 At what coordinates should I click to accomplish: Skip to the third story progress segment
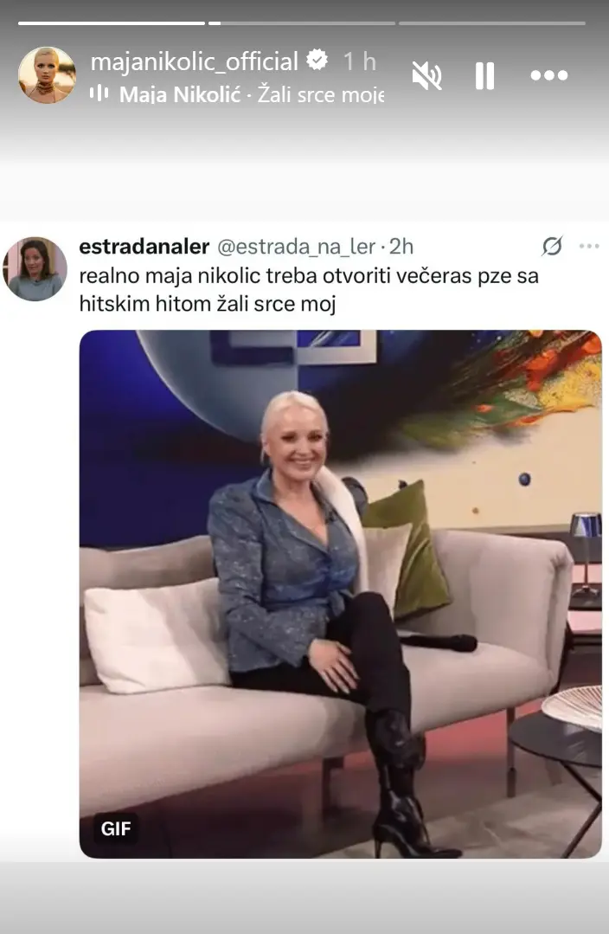pyautogui.click(x=491, y=23)
